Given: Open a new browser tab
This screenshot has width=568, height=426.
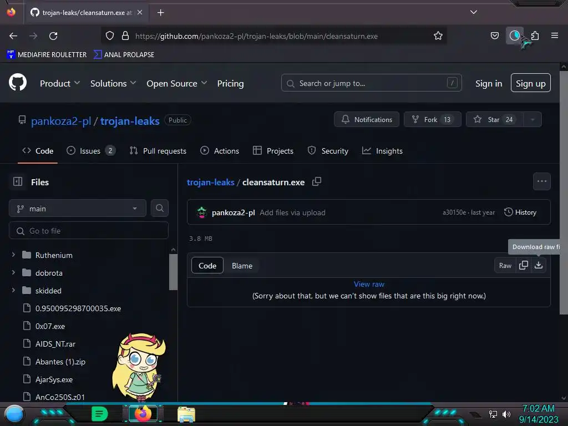Looking at the screenshot, I should (160, 13).
